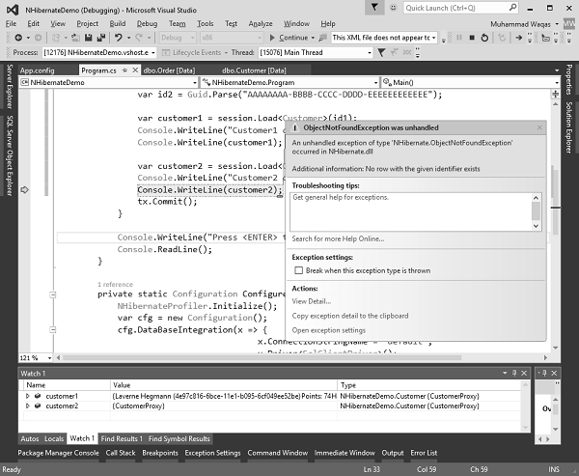This screenshot has height=476, width=579.
Task: Click the Quick Launch magnifier icon
Action: [512, 8]
